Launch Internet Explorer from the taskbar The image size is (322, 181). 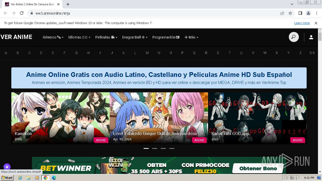point(20,178)
